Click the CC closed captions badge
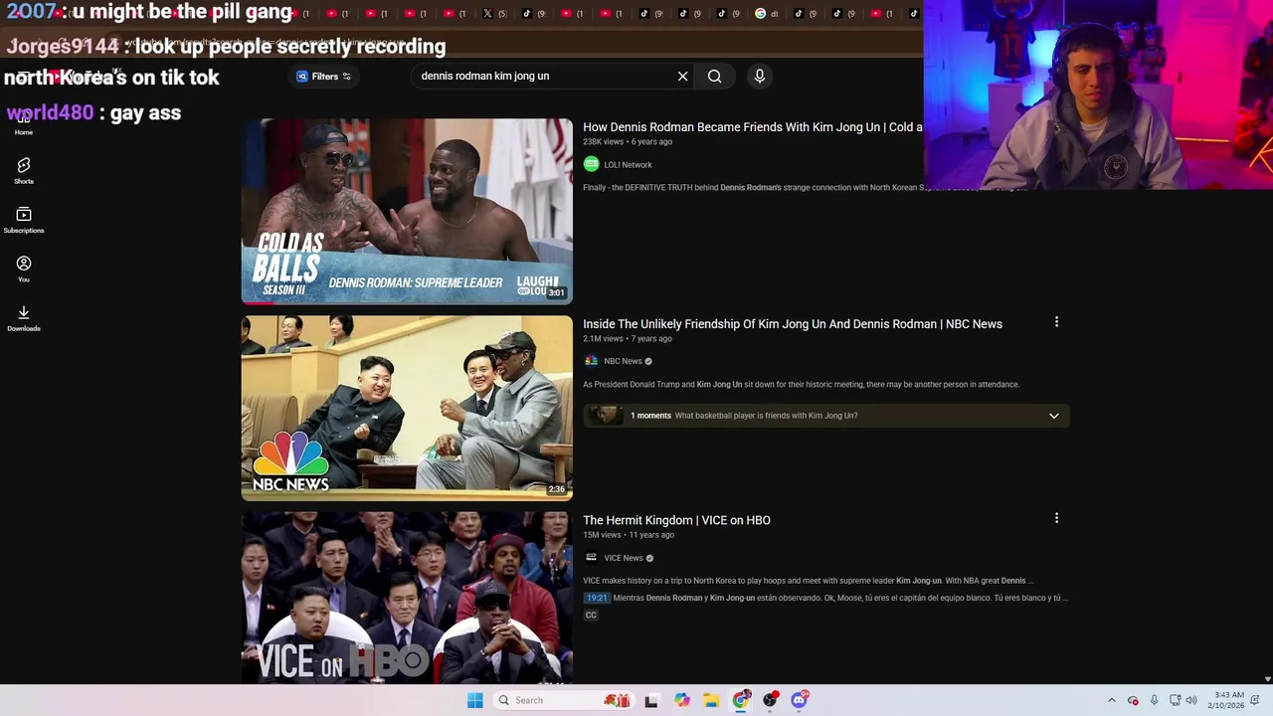The image size is (1273, 716). pyautogui.click(x=591, y=616)
